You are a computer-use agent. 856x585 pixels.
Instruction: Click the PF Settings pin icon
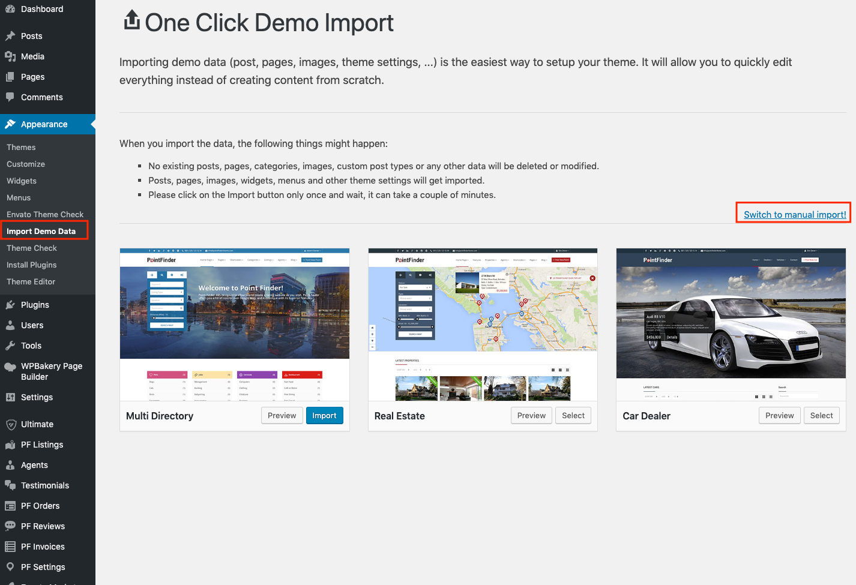click(10, 567)
